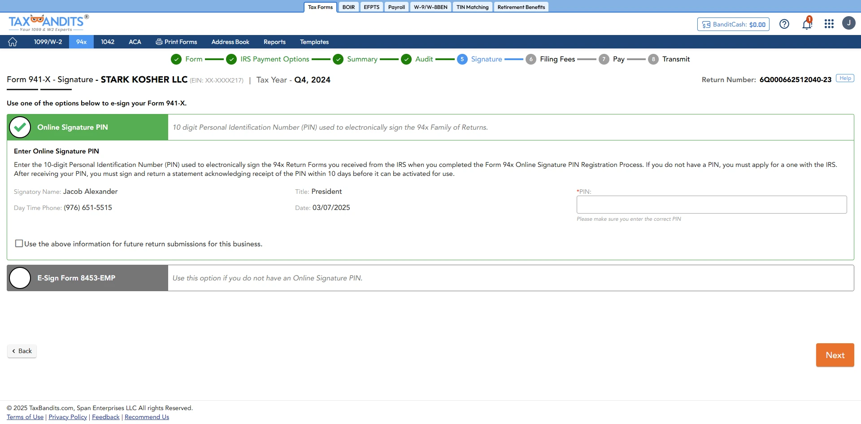Viewport: 861px width, 424px height.
Task: Click step 8 Transmit circle
Action: [x=653, y=59]
